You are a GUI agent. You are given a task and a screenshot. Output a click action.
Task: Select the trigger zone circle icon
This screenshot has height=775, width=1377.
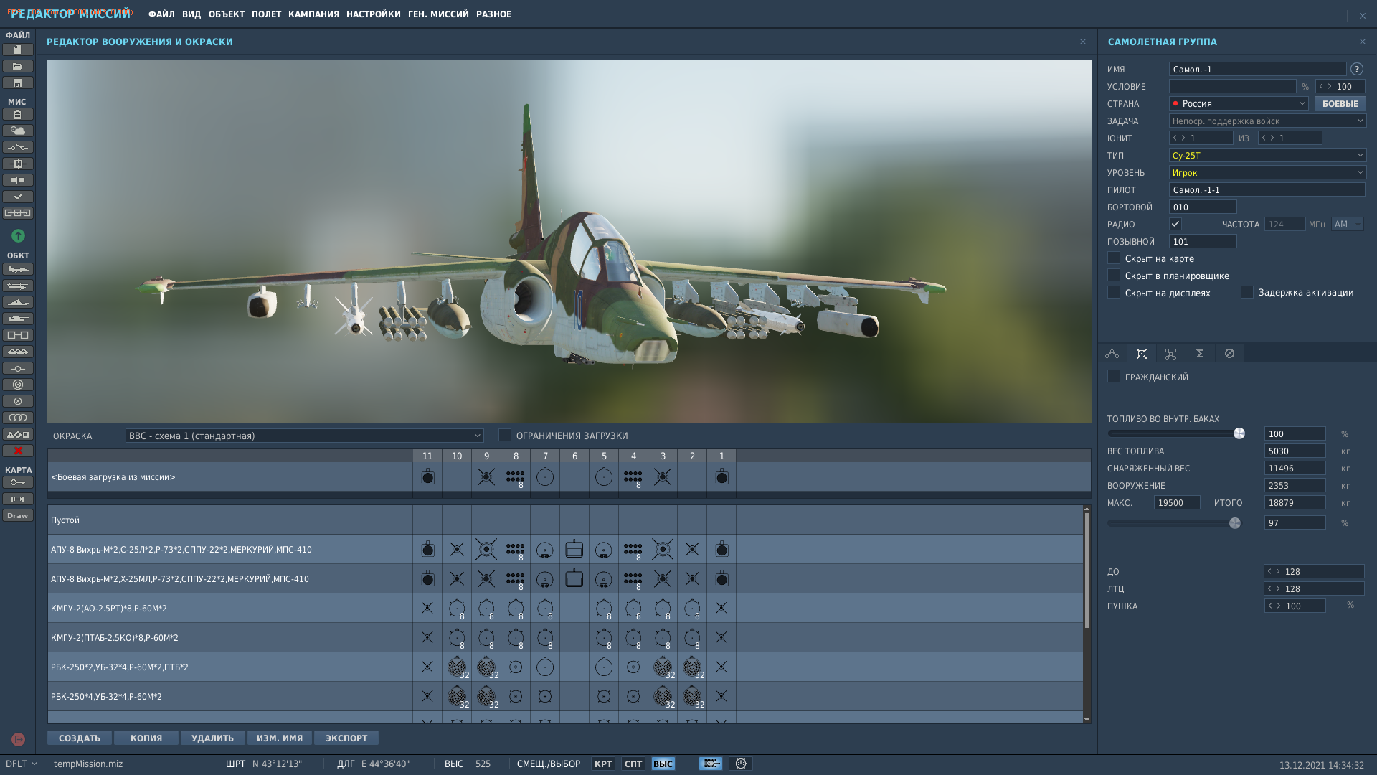click(18, 385)
